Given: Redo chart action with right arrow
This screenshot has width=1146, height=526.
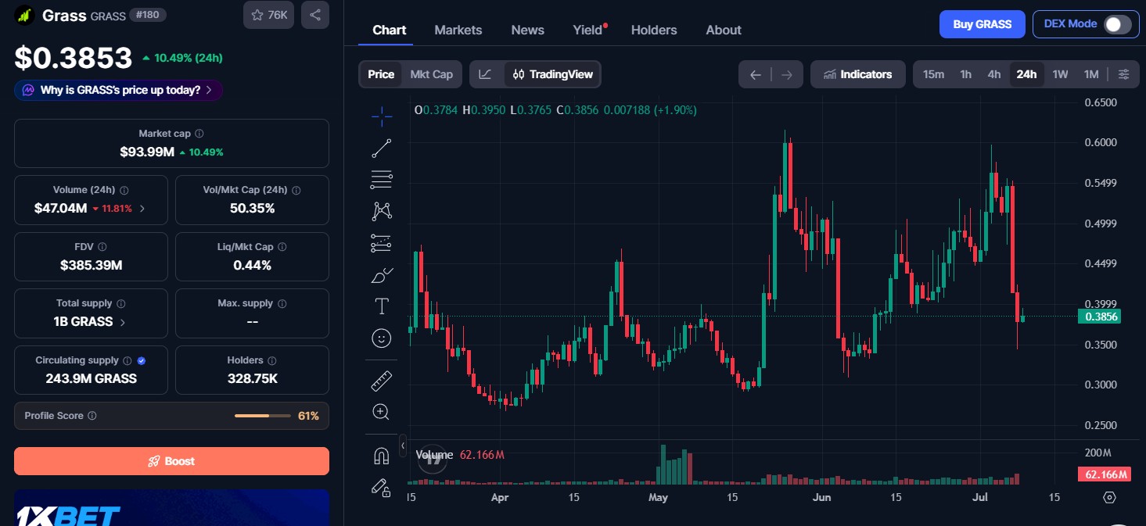Looking at the screenshot, I should [x=787, y=75].
